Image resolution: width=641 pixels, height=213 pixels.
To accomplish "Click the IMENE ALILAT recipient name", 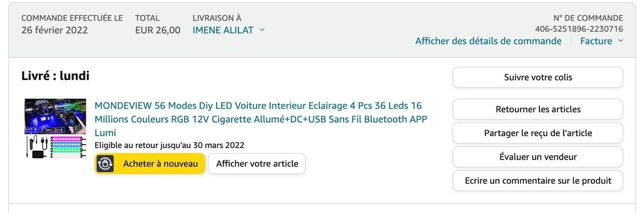I will [224, 30].
